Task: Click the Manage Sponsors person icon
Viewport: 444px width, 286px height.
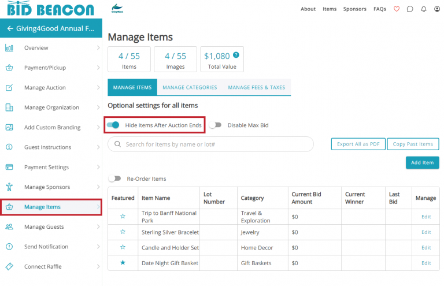Action: (9, 187)
